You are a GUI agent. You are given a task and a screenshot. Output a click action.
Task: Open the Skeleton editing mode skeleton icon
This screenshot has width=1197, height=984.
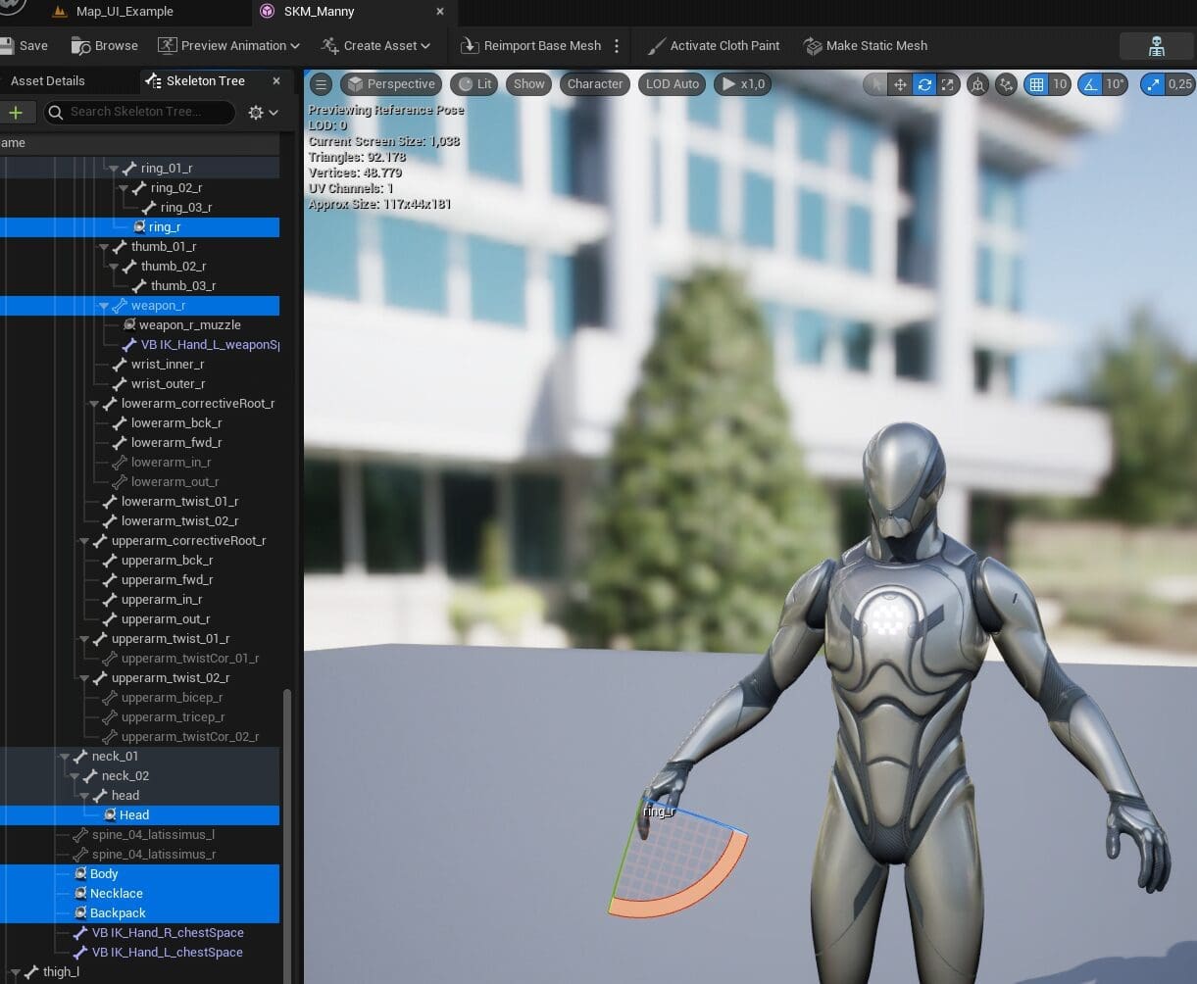click(x=1156, y=46)
